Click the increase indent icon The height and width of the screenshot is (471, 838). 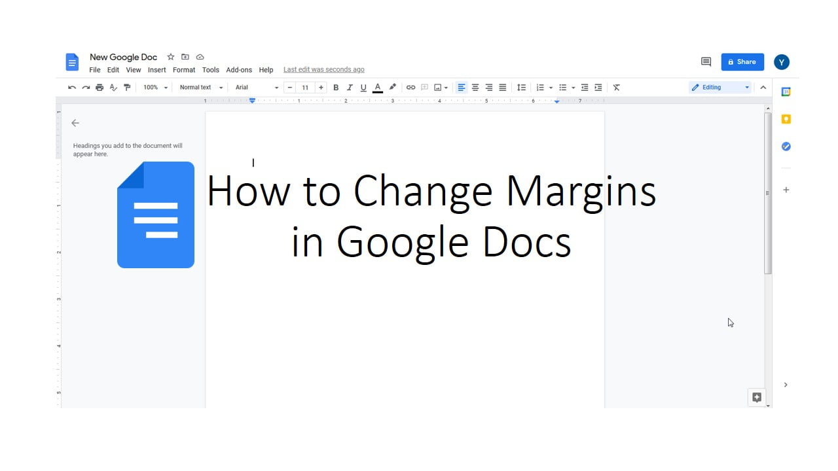tap(598, 88)
